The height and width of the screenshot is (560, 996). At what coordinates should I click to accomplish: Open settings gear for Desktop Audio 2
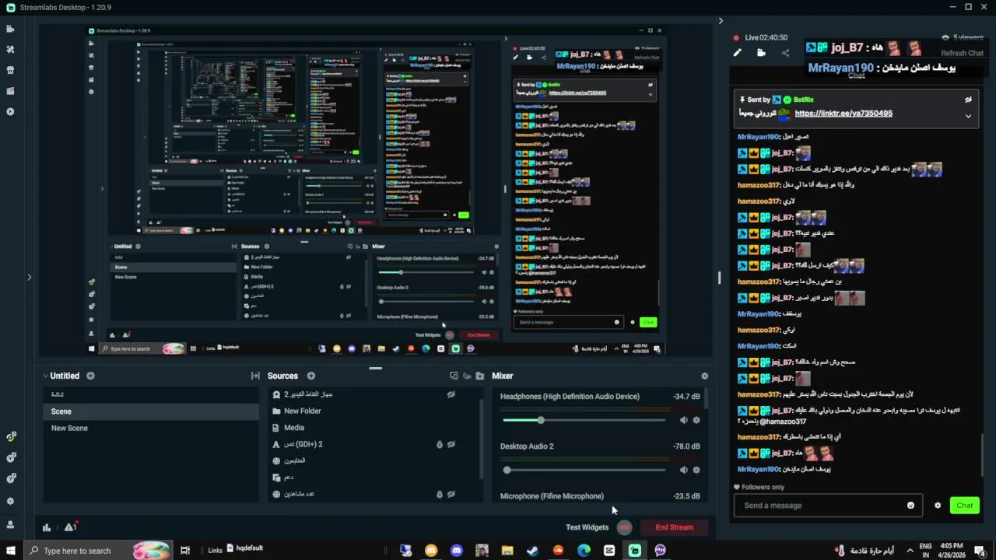tap(696, 470)
